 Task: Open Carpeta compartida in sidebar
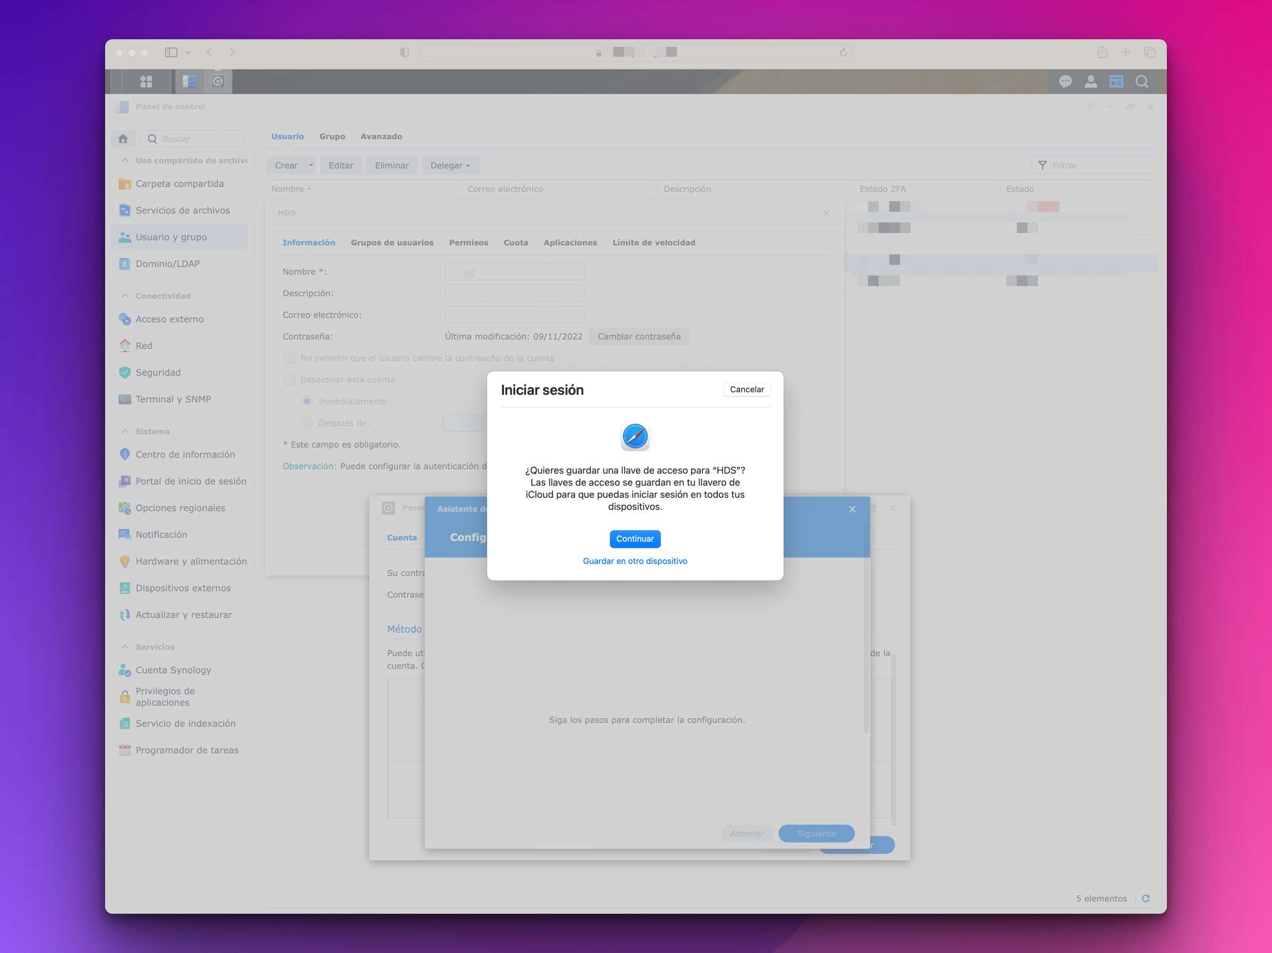[x=179, y=184]
